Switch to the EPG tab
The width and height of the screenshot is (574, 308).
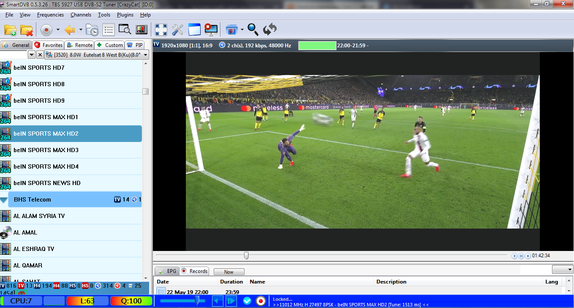(x=167, y=271)
